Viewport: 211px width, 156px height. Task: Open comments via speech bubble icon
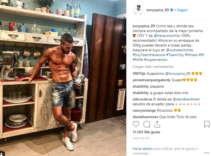(147, 124)
